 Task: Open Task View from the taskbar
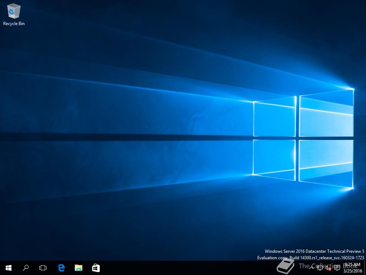(43, 268)
